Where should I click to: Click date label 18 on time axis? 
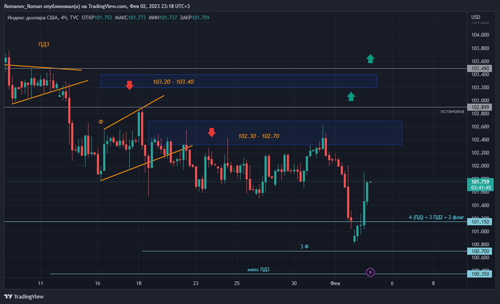tap(139, 283)
